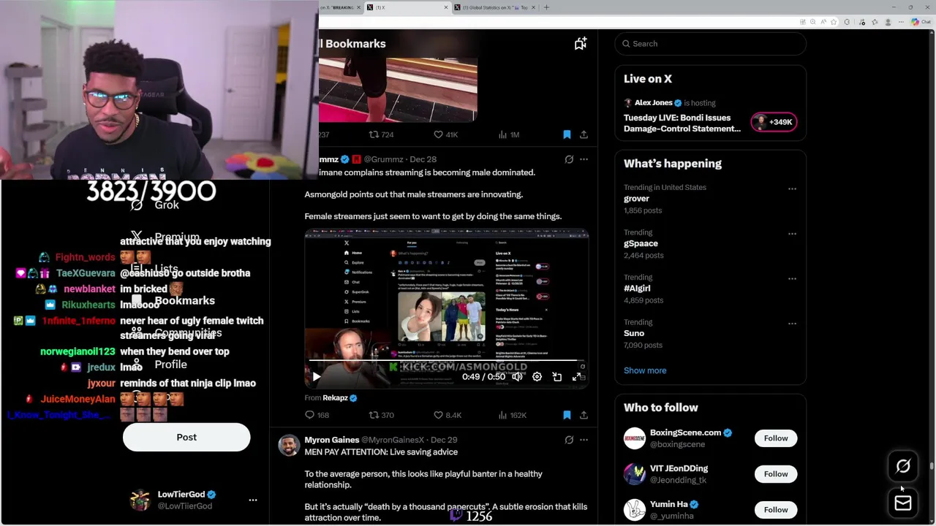Unbookmark the Grummz post
Image resolution: width=936 pixels, height=526 pixels.
[567, 415]
